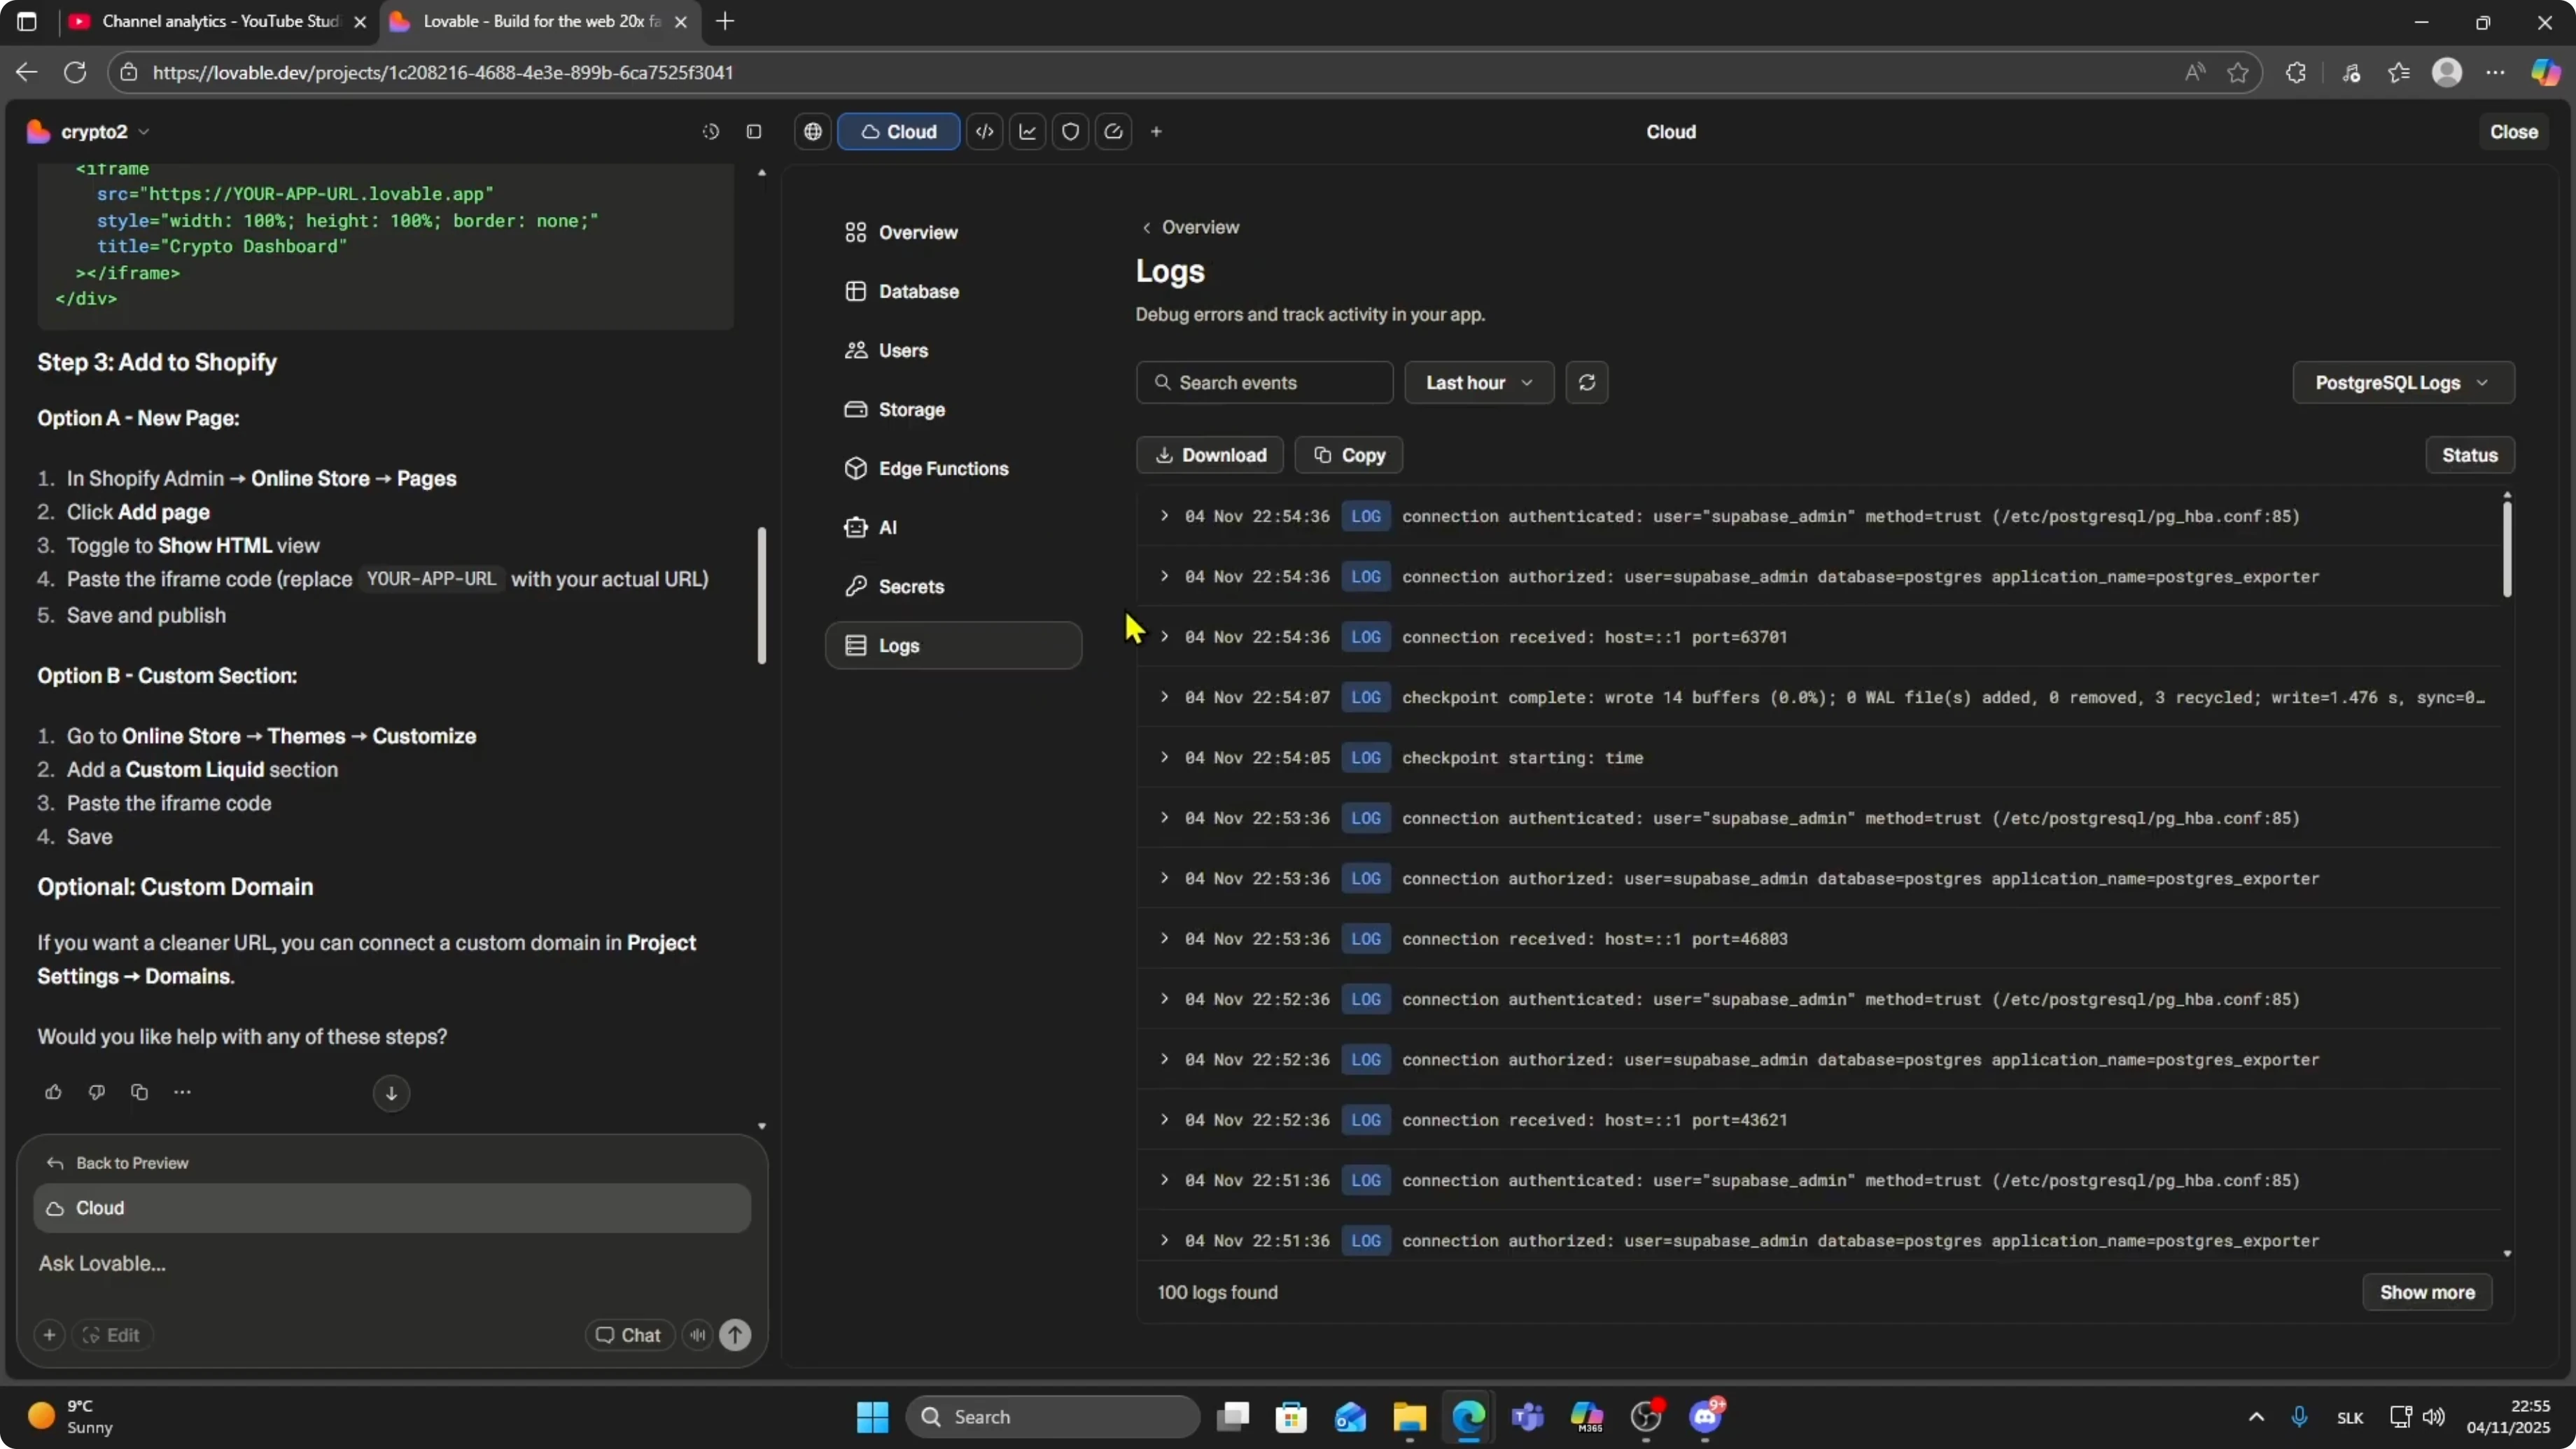Viewport: 2576px width, 1449px height.
Task: Open browser extensions icon
Action: pyautogui.click(x=2296, y=72)
